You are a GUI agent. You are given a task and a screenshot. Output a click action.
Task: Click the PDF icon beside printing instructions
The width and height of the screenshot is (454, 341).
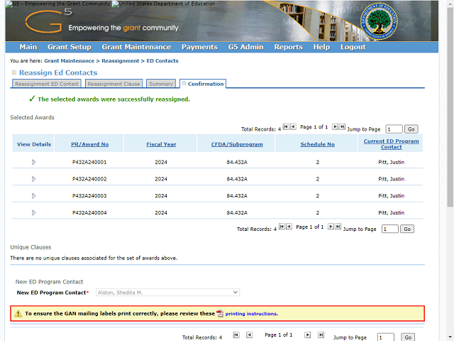(x=220, y=313)
